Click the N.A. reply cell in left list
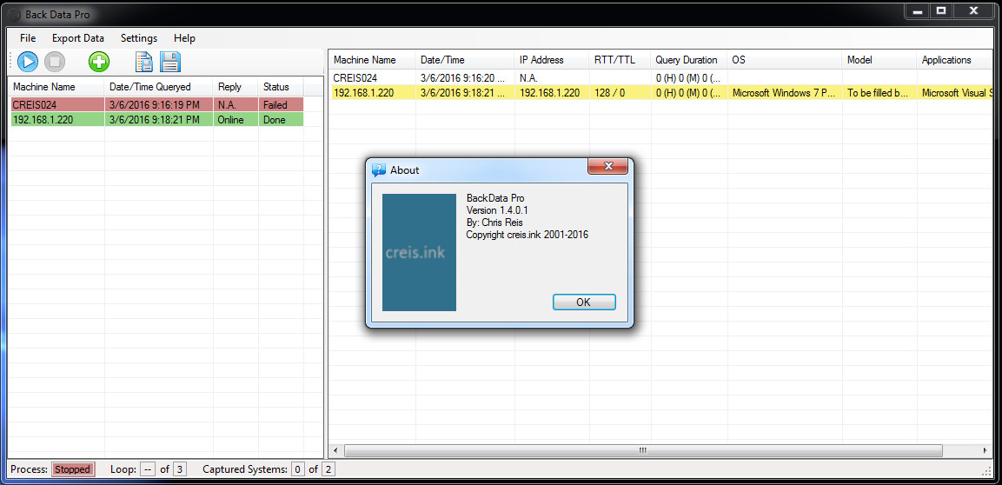 236,105
